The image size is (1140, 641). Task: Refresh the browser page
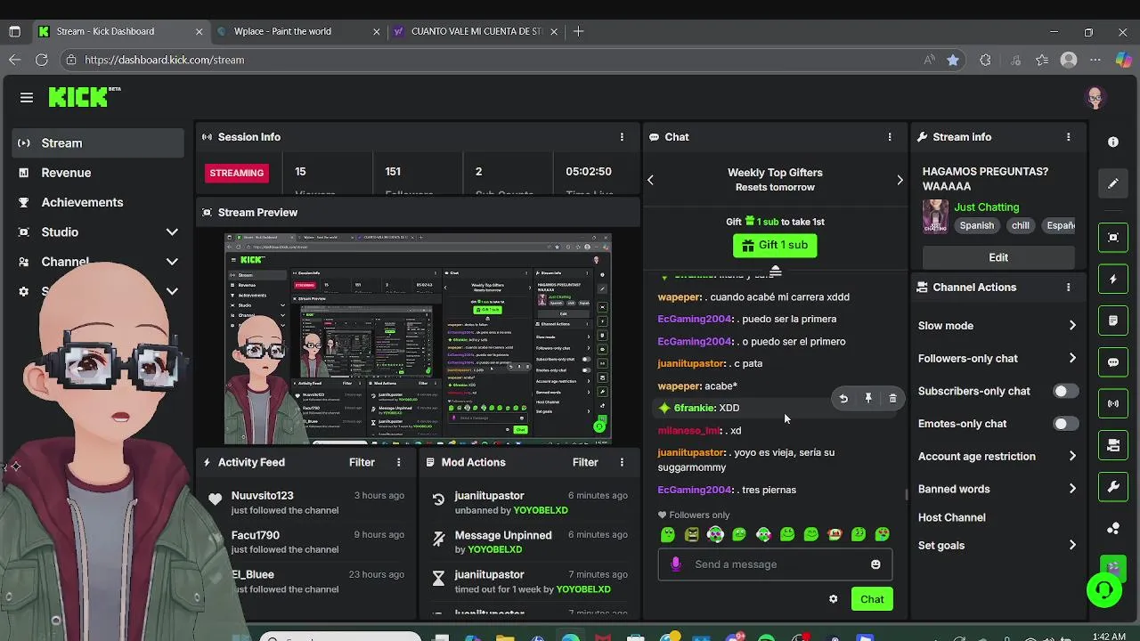(x=42, y=60)
